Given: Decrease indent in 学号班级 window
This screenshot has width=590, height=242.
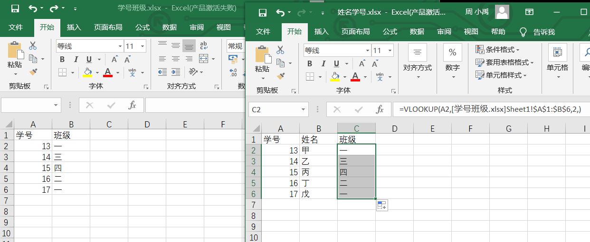Looking at the screenshot, I should 162,72.
